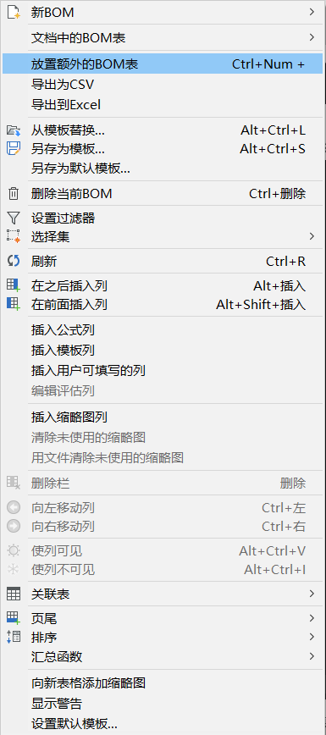Open 设置默认模板... entry
Viewport: 326px width, 735px height.
click(163, 723)
